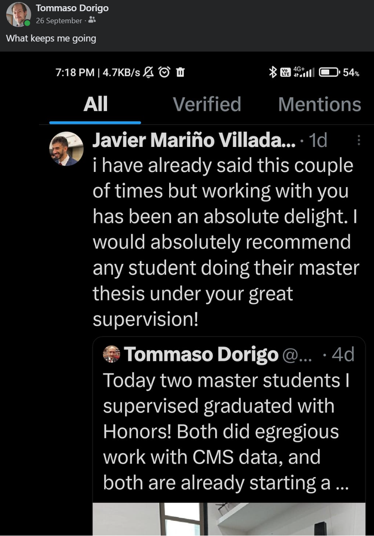
Task: Click the small avatar in quoted tweet
Action: (x=111, y=354)
